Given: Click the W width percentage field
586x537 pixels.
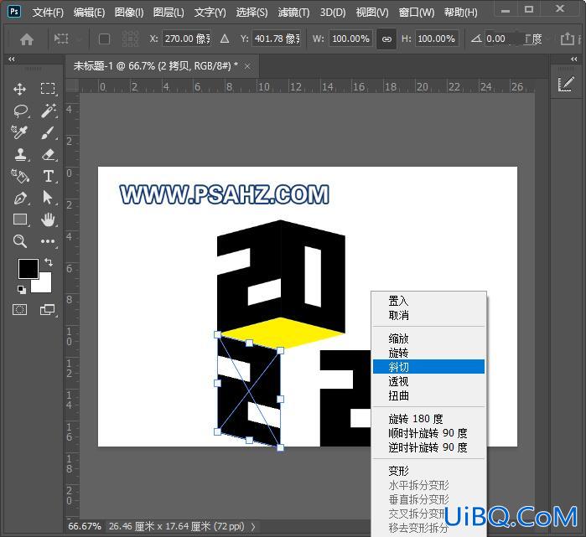Looking at the screenshot, I should [x=350, y=39].
